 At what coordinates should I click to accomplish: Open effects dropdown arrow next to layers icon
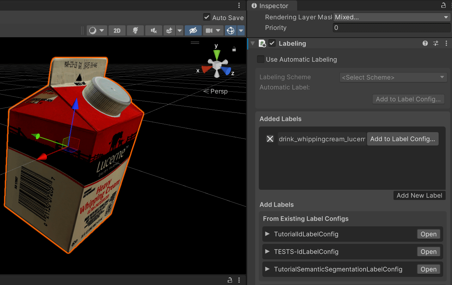(x=179, y=31)
